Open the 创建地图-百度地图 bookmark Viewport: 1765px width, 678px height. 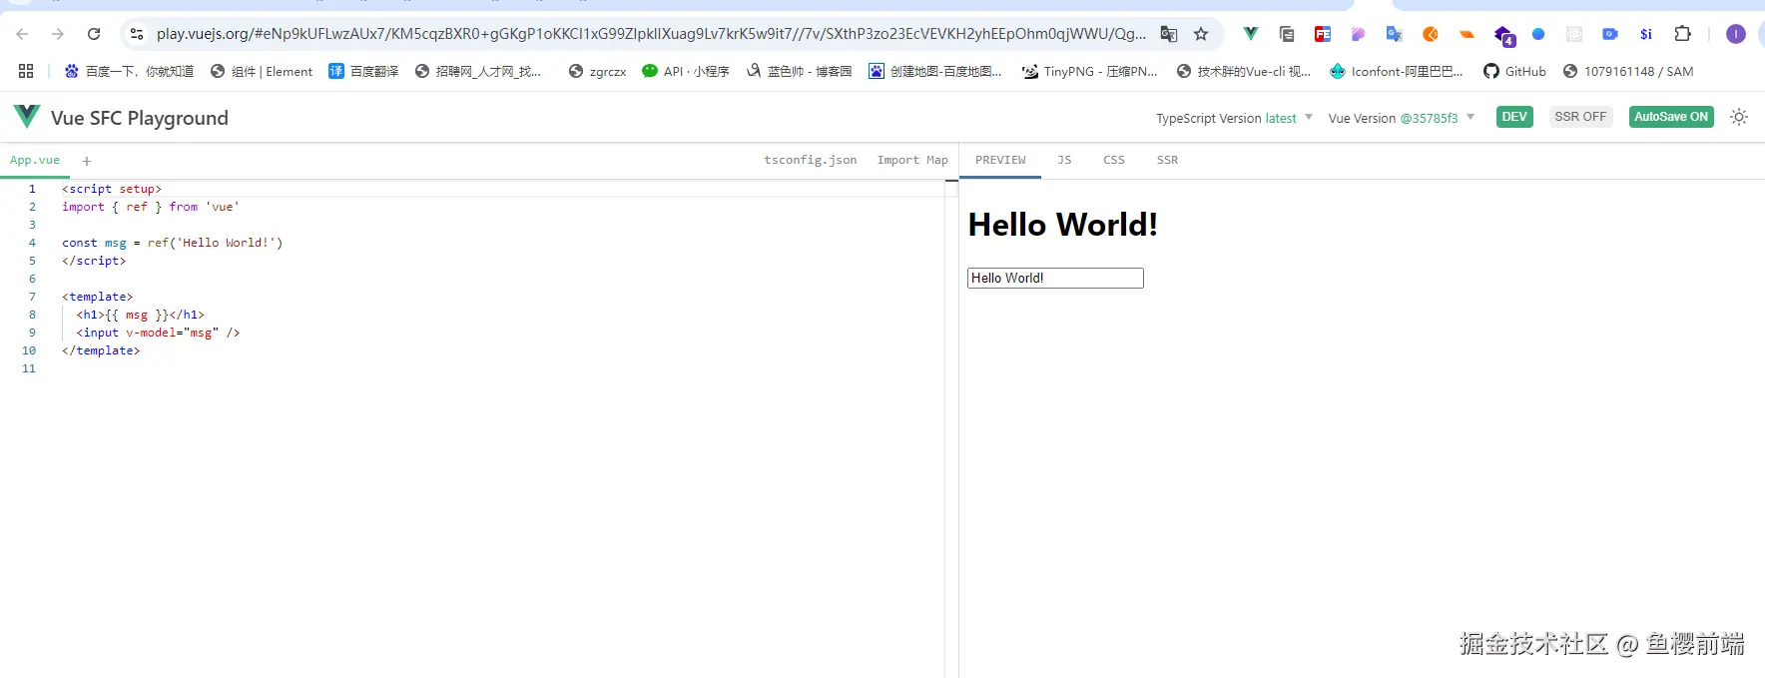pyautogui.click(x=935, y=71)
